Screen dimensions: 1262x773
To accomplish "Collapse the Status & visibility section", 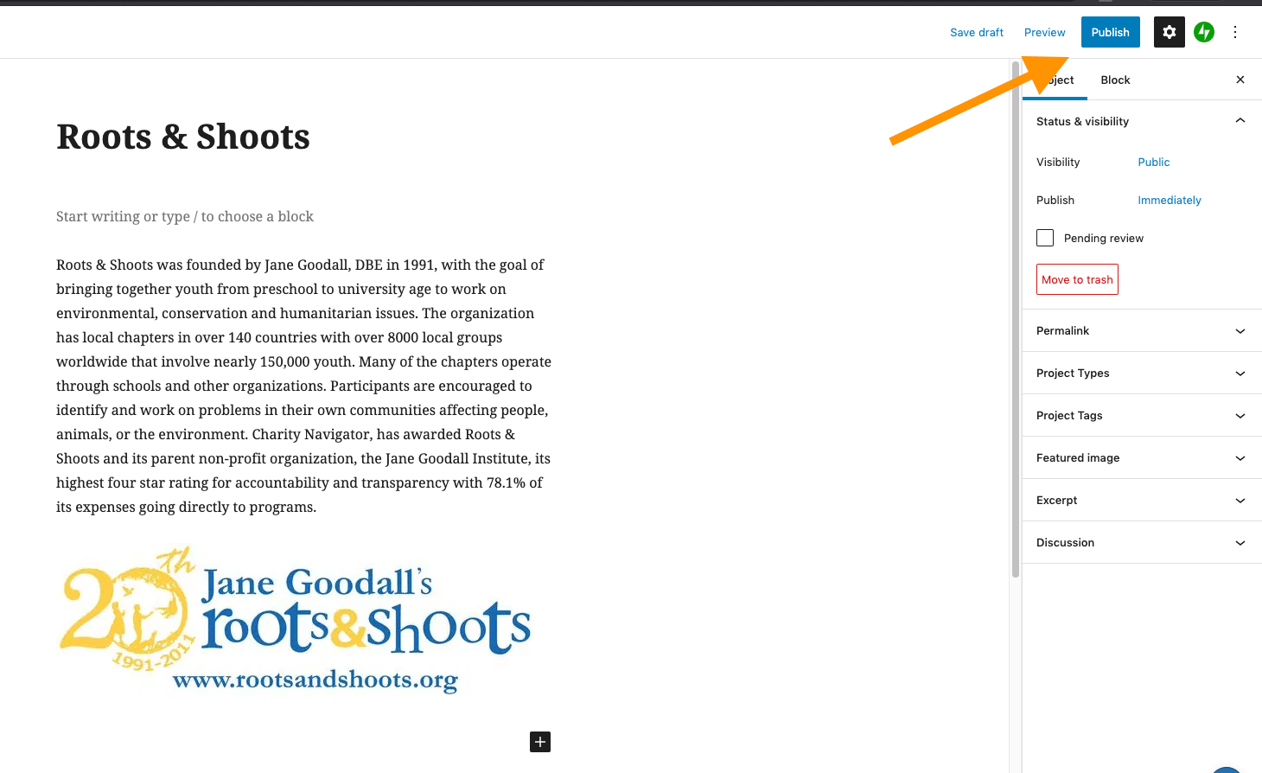I will [1142, 121].
